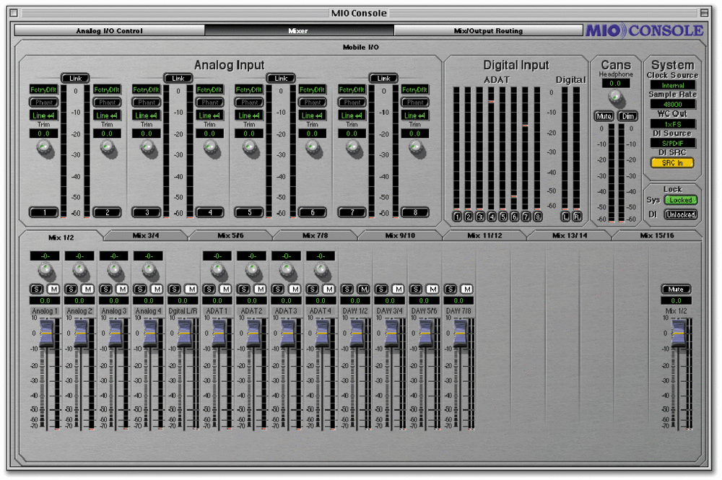Solo the DAW 5/6 mixer channel
This screenshot has height=480, width=722.
pyautogui.click(x=416, y=289)
